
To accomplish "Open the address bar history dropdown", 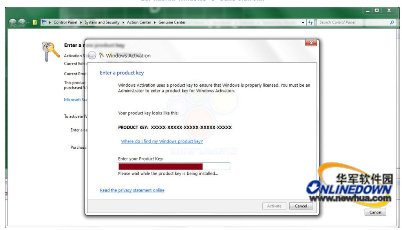I will (x=303, y=22).
